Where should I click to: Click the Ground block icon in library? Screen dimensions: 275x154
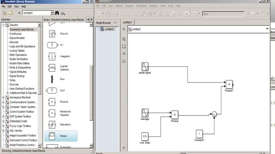52,34
